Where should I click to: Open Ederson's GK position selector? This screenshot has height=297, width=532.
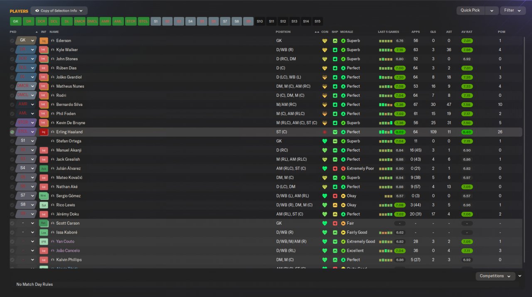pos(26,41)
